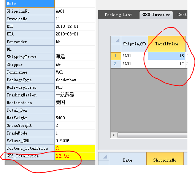Click the TotalPrice column header
The width and height of the screenshot is (195, 173).
click(x=166, y=44)
